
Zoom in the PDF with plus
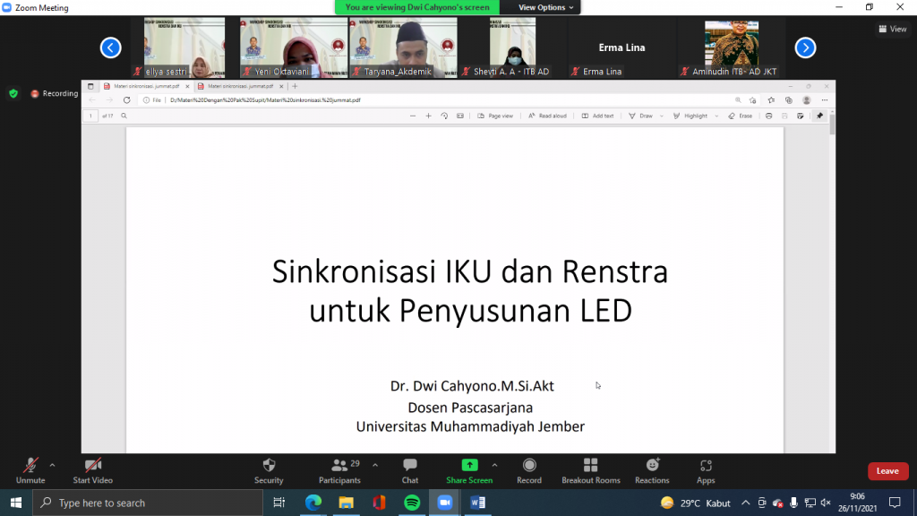tap(429, 116)
